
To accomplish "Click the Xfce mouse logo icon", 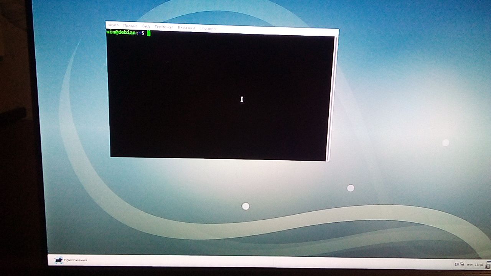I will point(59,260).
